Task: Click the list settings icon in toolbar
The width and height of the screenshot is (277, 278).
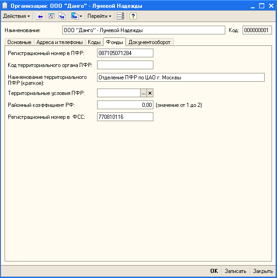Action: [x=120, y=16]
